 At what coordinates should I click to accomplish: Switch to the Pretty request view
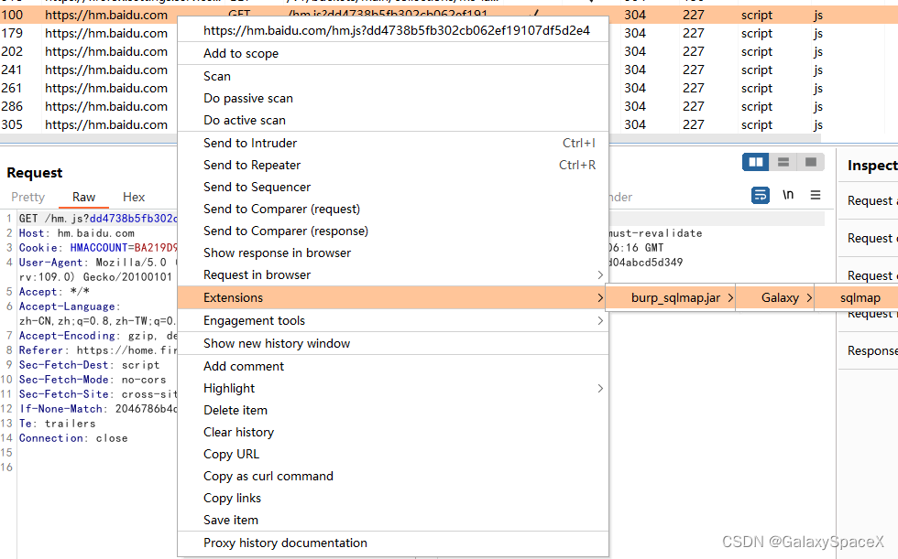[27, 197]
